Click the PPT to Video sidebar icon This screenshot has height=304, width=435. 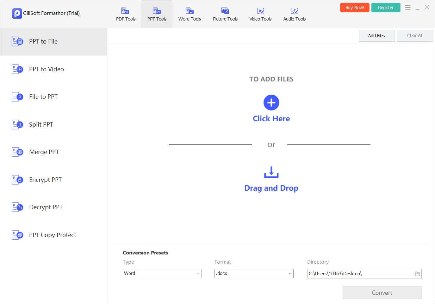[17, 69]
